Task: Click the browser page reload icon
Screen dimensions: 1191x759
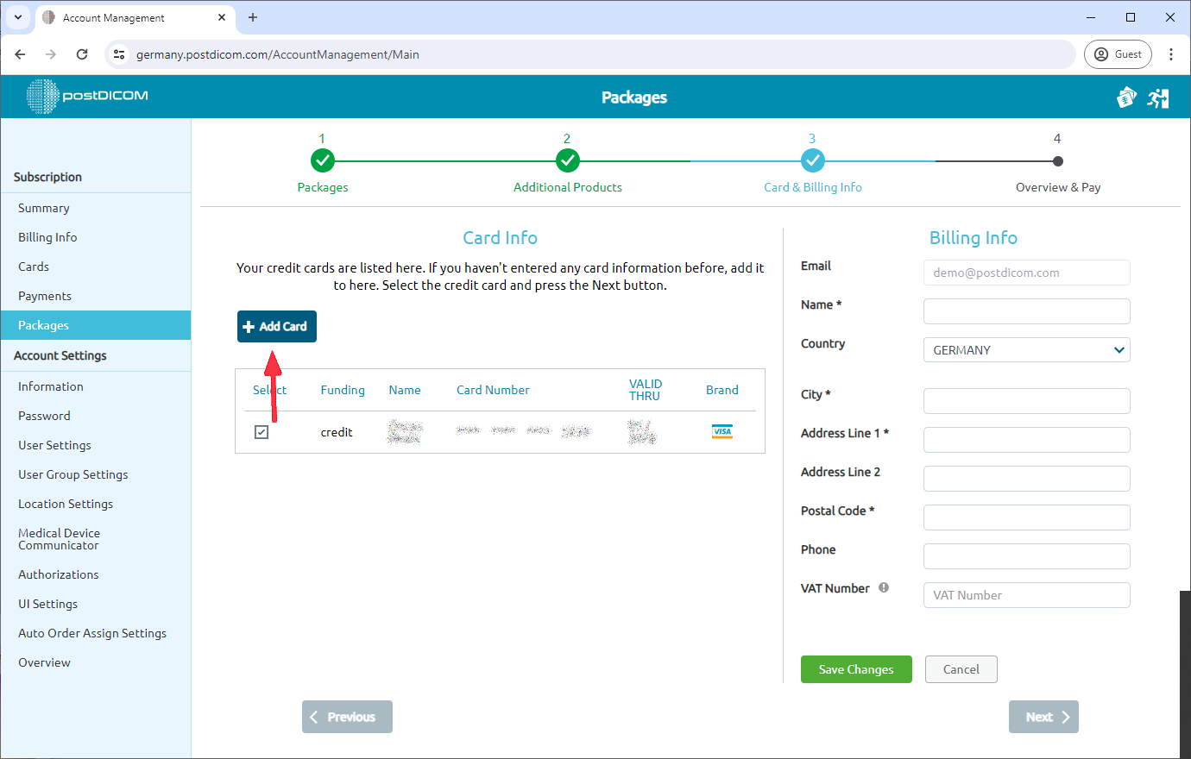Action: 82,53
